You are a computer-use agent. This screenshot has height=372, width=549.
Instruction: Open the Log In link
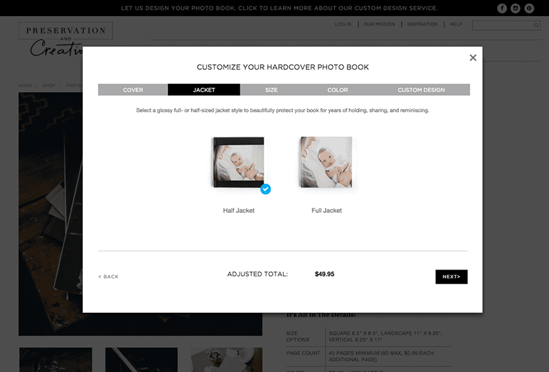point(343,24)
